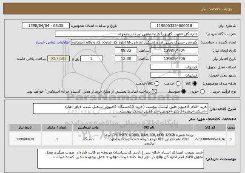Screen dimensions: 245x173
Task: Click the quantity cell showing 1
Action: (x=57, y=139)
